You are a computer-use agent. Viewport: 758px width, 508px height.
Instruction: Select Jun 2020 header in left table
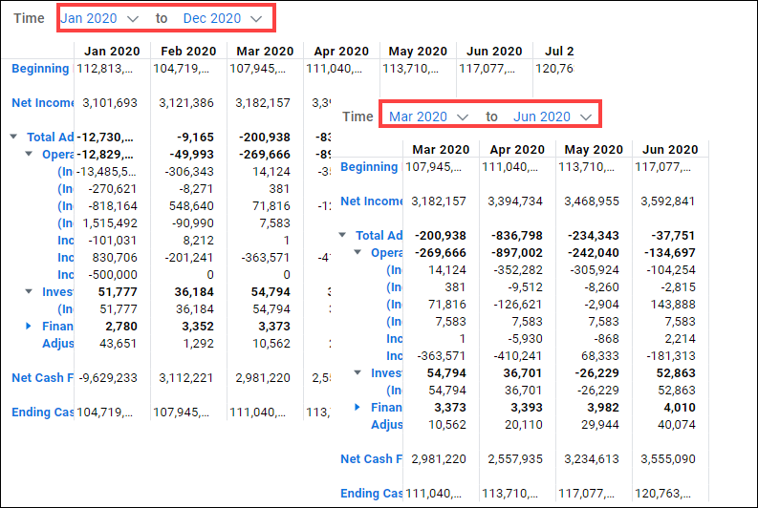[494, 52]
